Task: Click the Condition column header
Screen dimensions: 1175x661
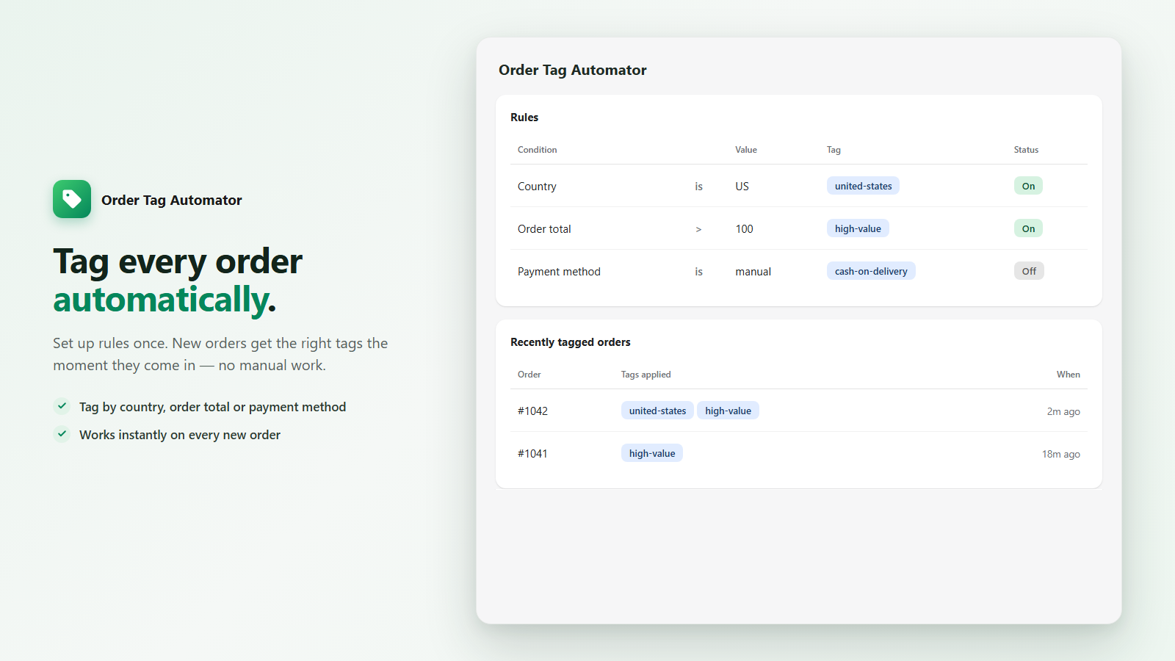Action: [537, 150]
